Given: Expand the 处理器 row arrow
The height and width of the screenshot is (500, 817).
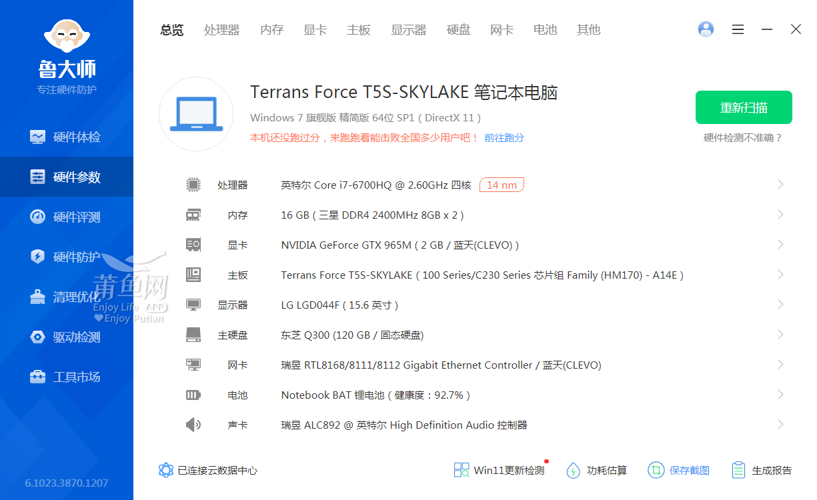Looking at the screenshot, I should (x=780, y=185).
